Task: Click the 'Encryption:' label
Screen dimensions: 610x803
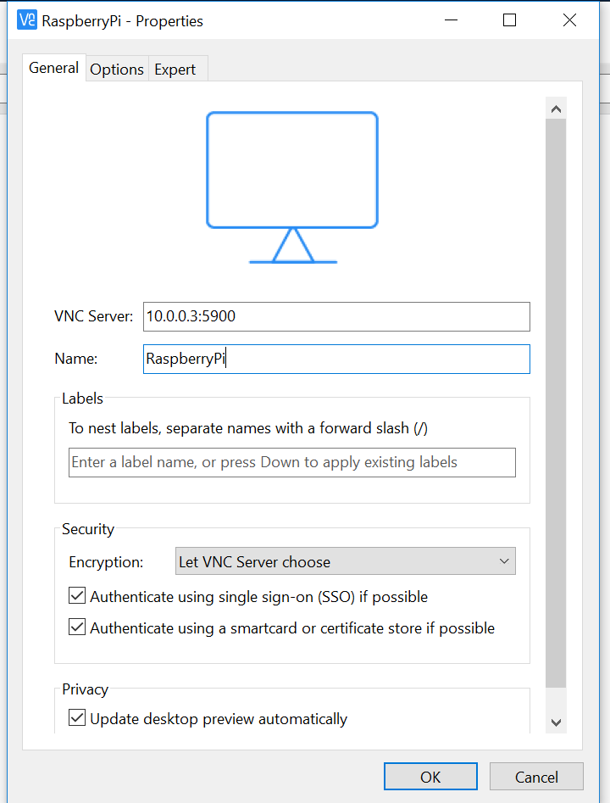Action: [x=106, y=562]
